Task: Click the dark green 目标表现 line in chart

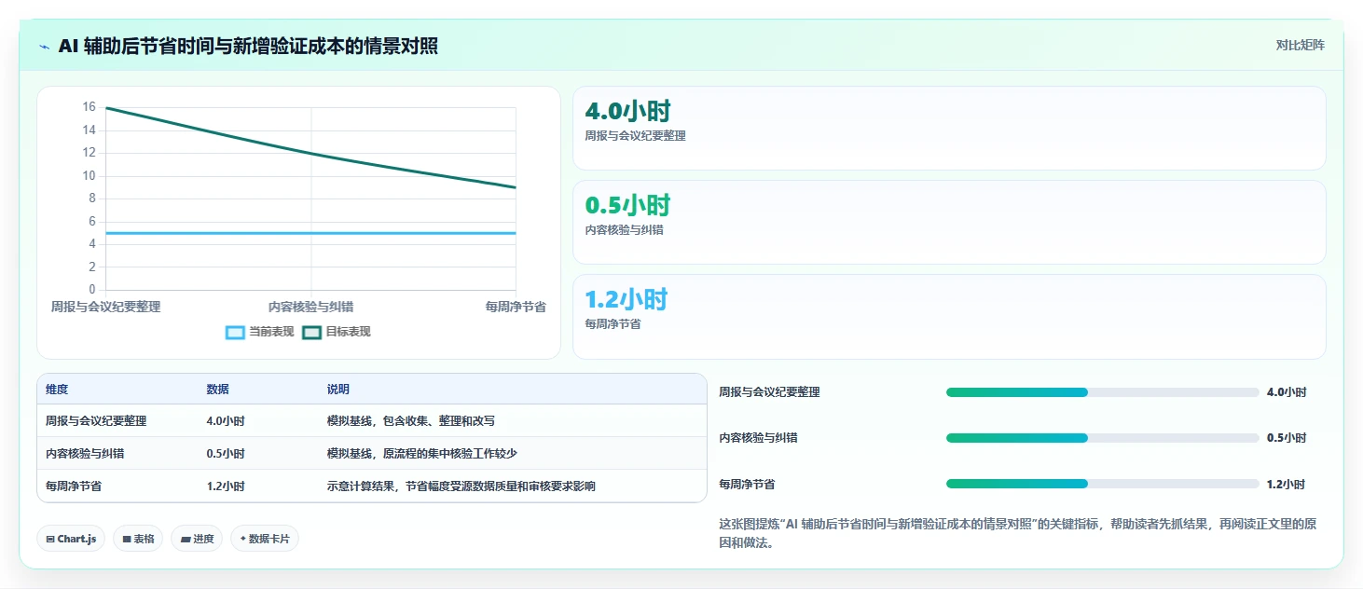Action: [x=310, y=154]
